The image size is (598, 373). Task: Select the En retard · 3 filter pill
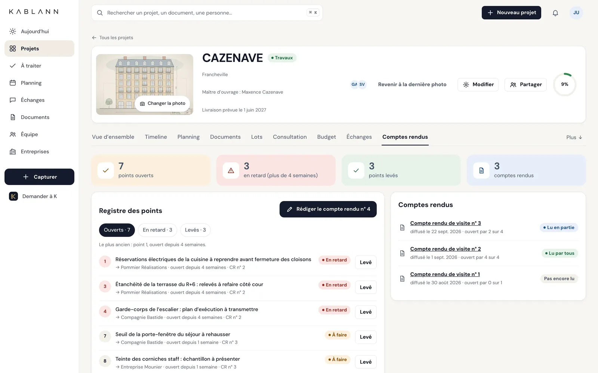click(x=157, y=230)
